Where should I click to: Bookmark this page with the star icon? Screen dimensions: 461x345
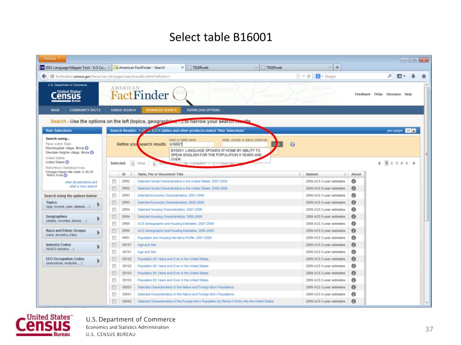coord(298,76)
